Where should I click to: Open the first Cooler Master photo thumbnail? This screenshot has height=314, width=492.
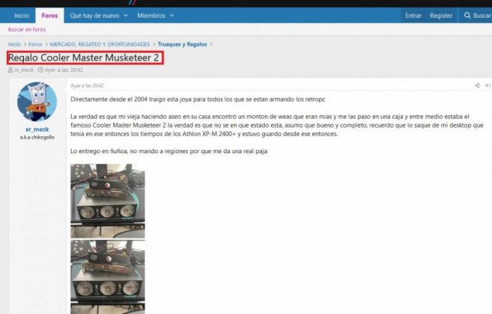[x=108, y=201]
